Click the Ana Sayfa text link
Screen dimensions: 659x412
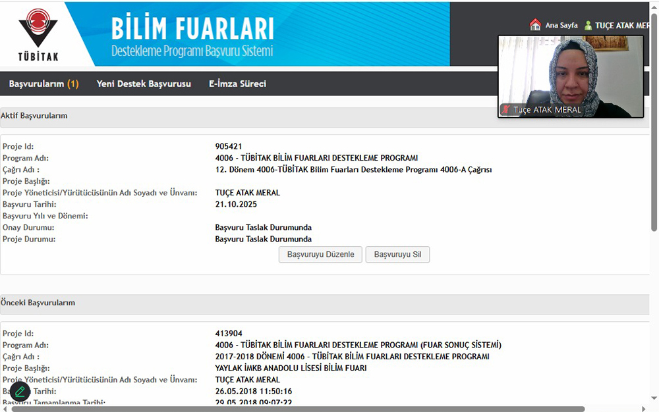(x=561, y=26)
